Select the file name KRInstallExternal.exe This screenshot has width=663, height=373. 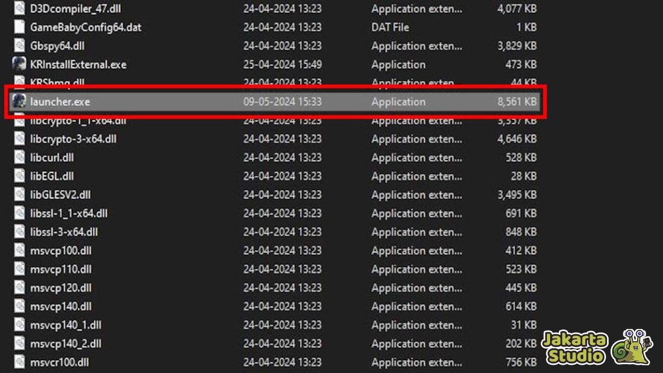point(78,65)
